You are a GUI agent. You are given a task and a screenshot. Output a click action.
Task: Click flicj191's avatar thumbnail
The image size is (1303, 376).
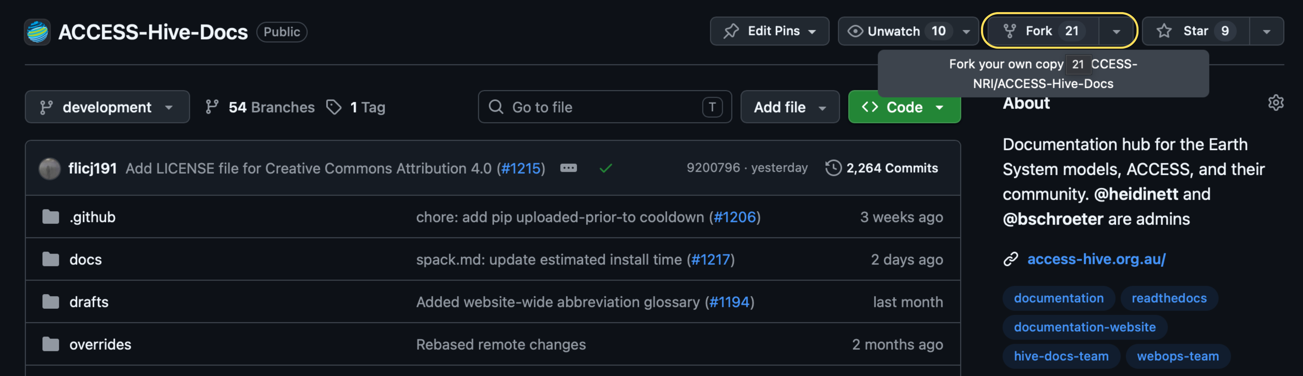pos(50,168)
